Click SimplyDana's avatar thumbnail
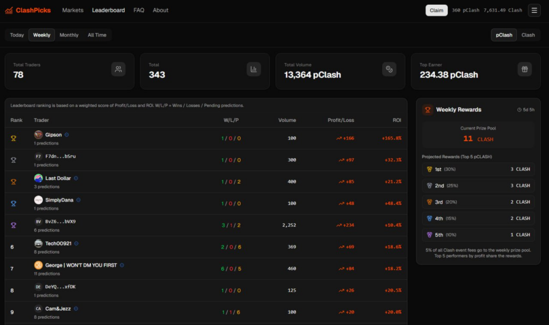Screen dimensions: 549x325 39,200
